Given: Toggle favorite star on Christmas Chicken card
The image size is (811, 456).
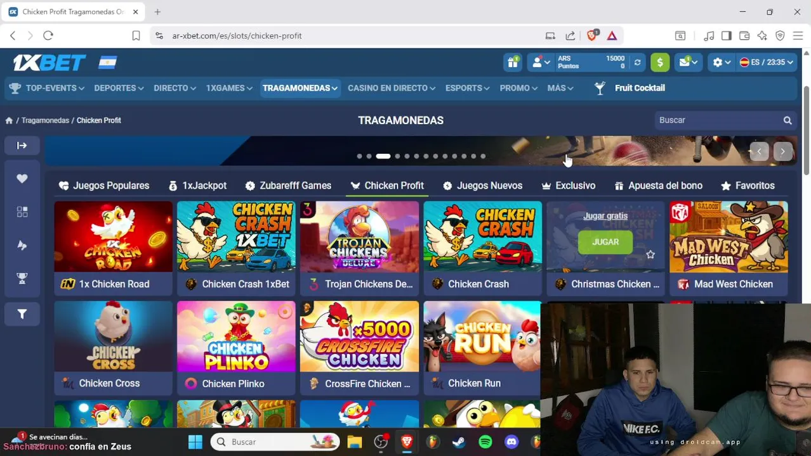Looking at the screenshot, I should (650, 255).
